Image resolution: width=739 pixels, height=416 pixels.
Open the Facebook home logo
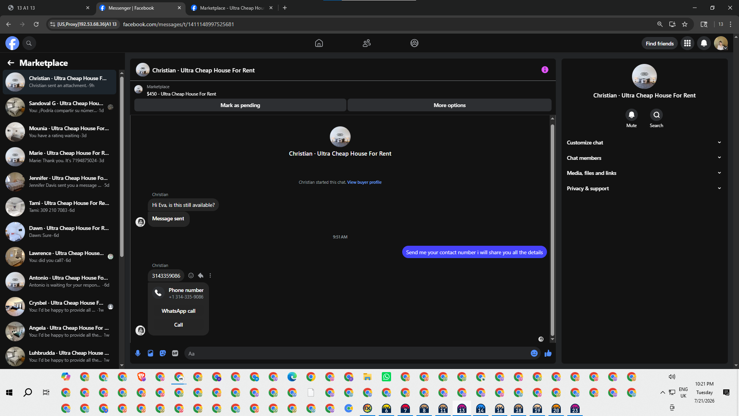click(12, 43)
